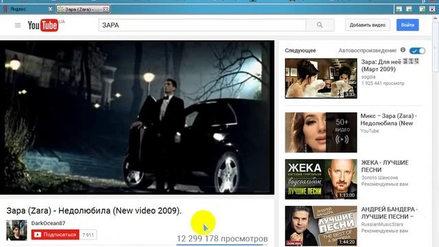The width and height of the screenshot is (439, 247).
Task: Click the search field containing ЗАРА
Action: click(x=202, y=25)
